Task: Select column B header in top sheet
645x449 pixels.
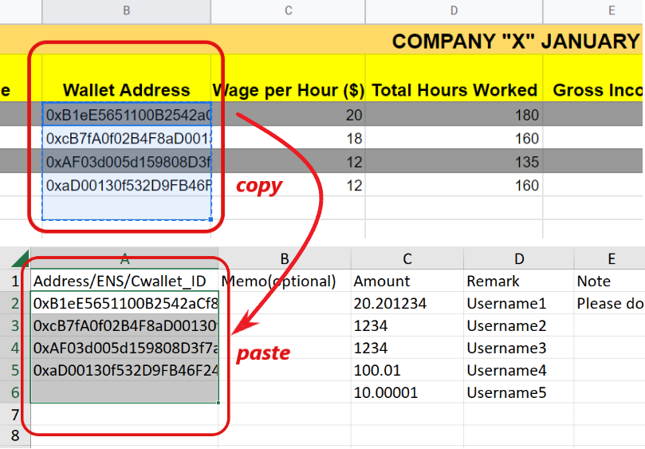Action: (x=126, y=11)
